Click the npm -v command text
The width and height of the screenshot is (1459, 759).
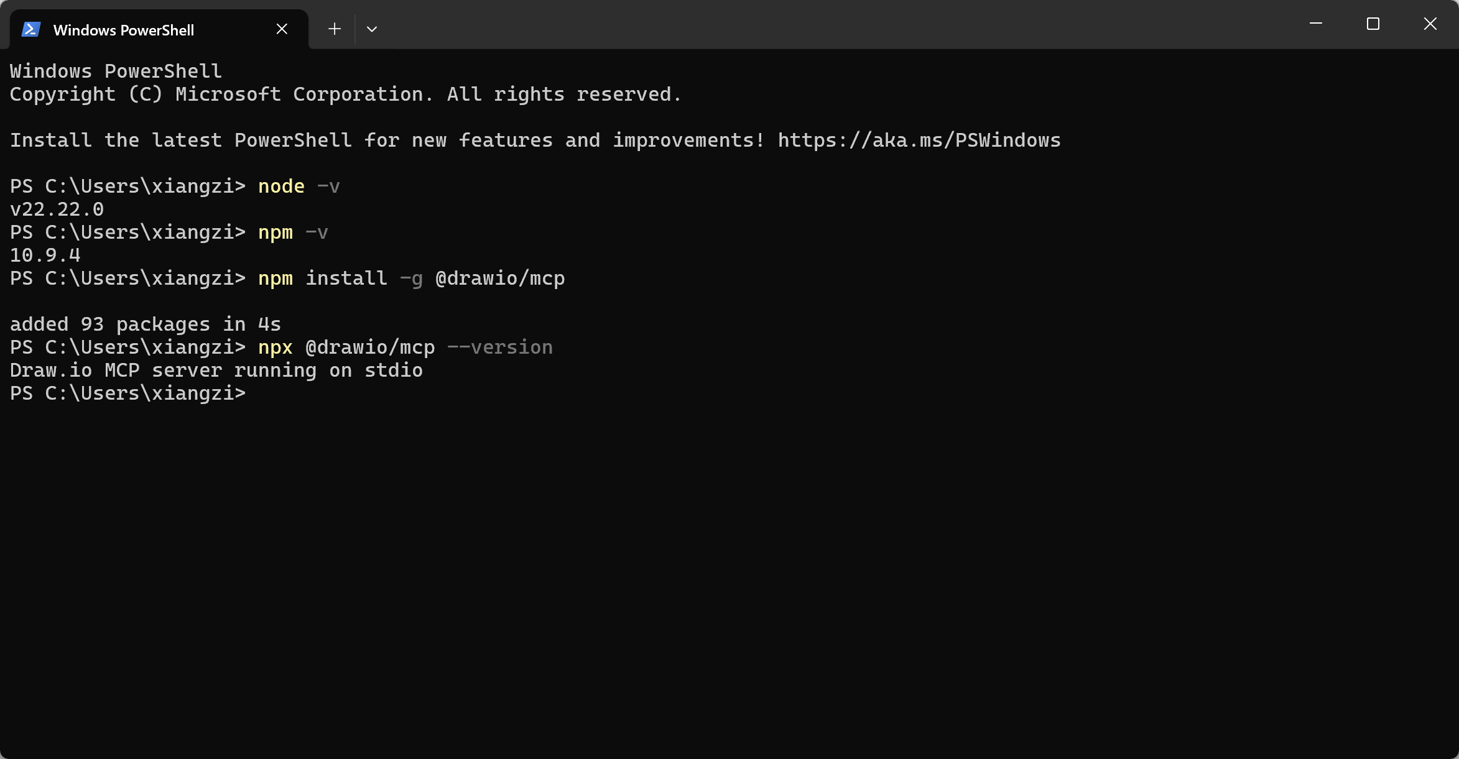click(293, 232)
